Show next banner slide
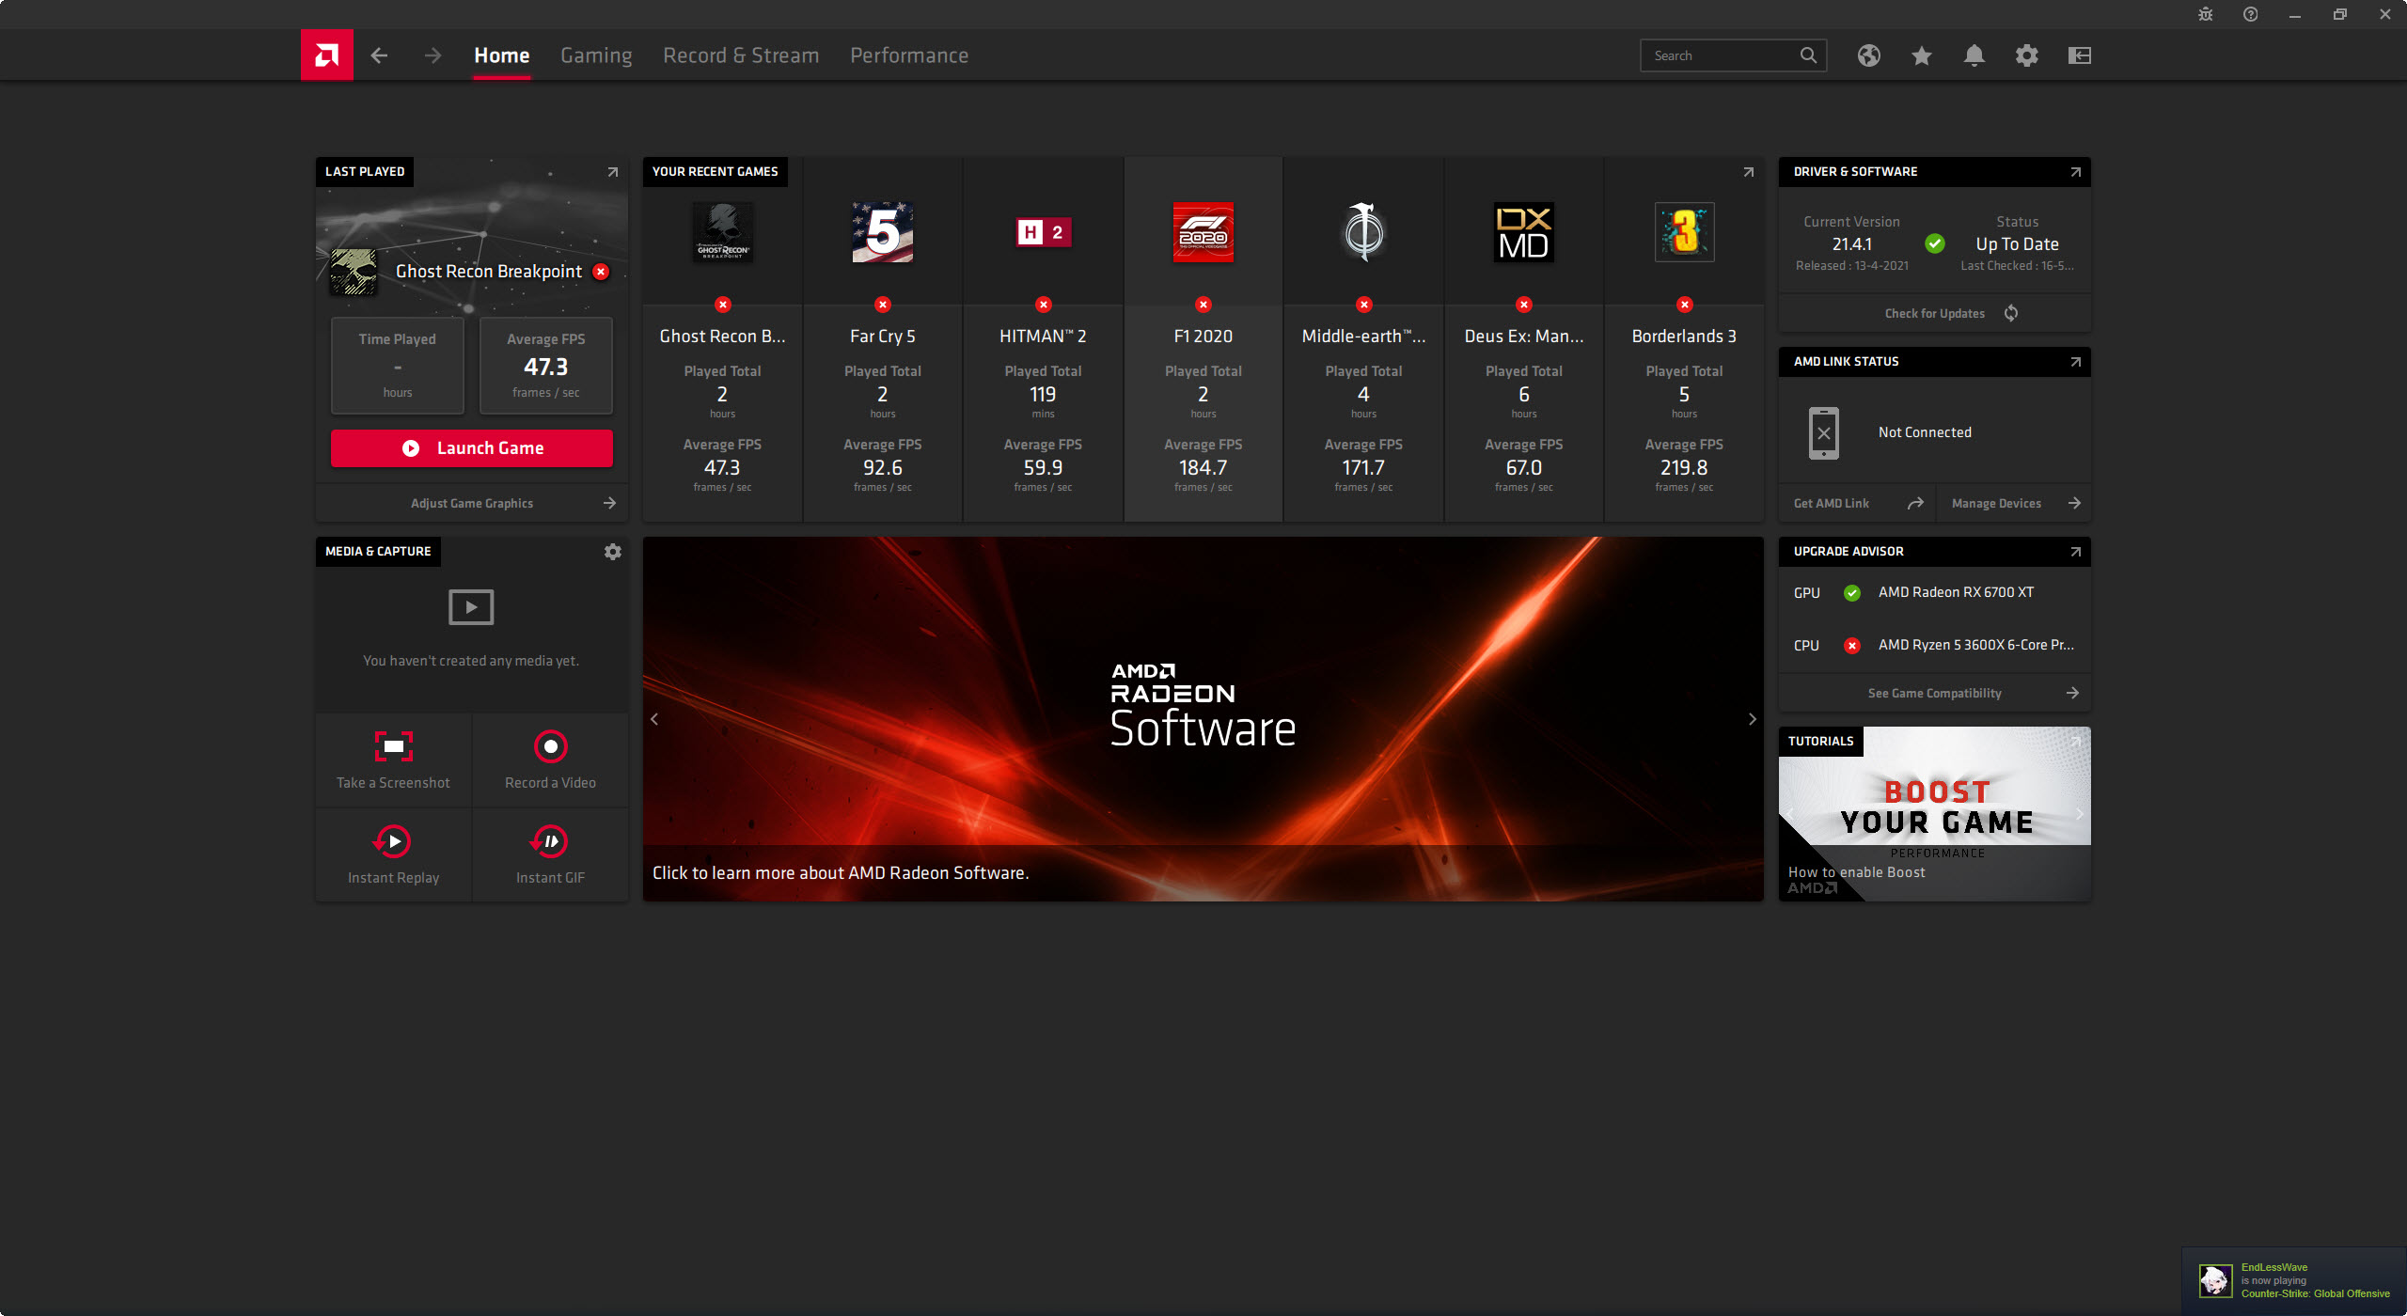 [x=1753, y=719]
